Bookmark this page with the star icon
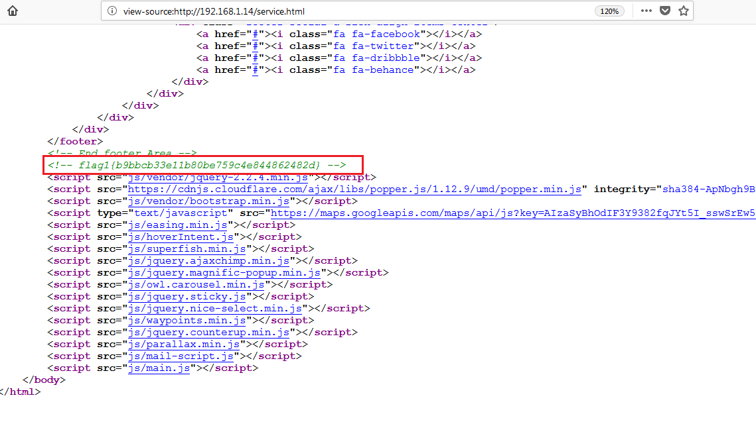Image resolution: width=756 pixels, height=422 pixels. 684,11
